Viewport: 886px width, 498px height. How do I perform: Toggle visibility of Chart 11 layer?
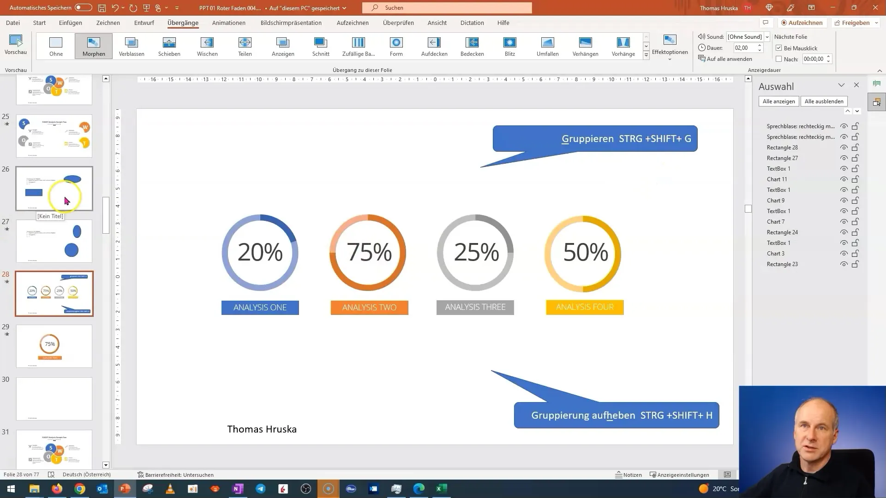click(x=844, y=179)
